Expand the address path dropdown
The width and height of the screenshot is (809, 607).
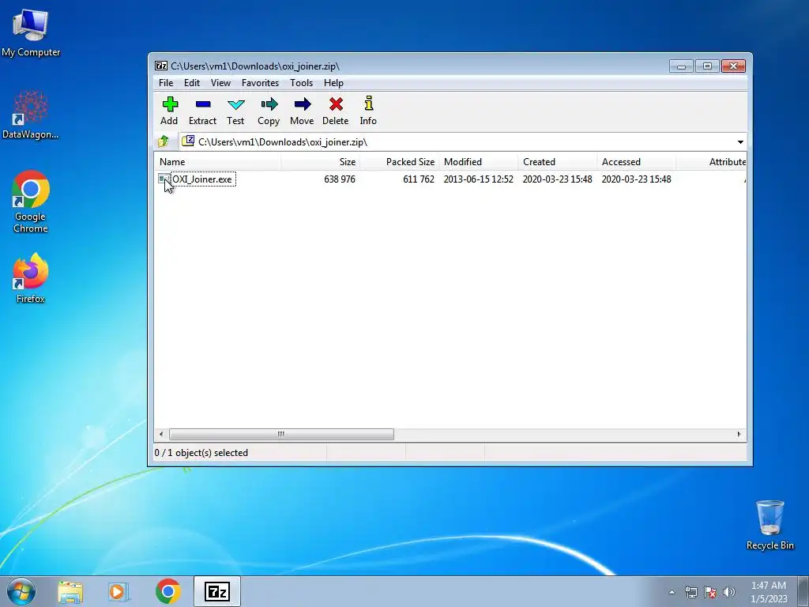coord(739,142)
